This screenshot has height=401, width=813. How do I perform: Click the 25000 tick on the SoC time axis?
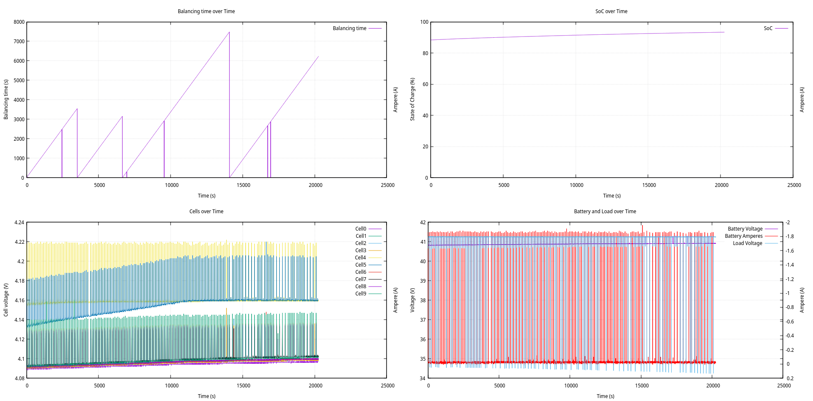point(794,185)
